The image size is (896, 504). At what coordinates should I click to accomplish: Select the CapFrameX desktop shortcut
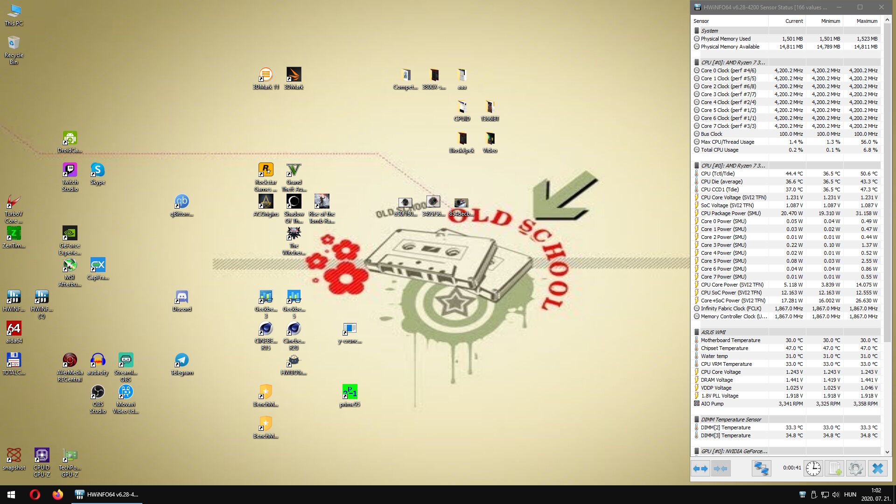tap(98, 269)
